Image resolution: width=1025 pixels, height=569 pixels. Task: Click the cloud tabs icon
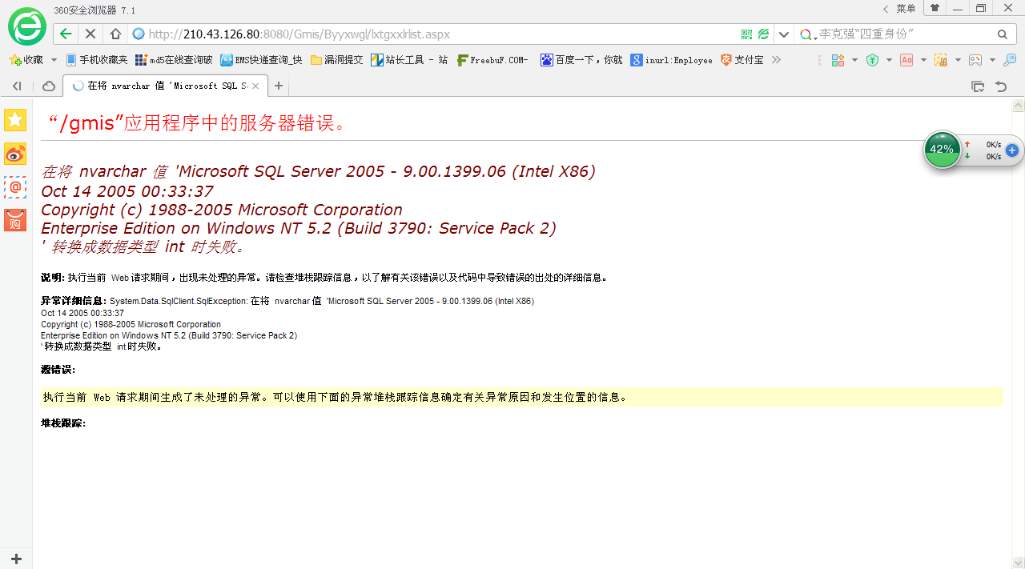pyautogui.click(x=48, y=86)
